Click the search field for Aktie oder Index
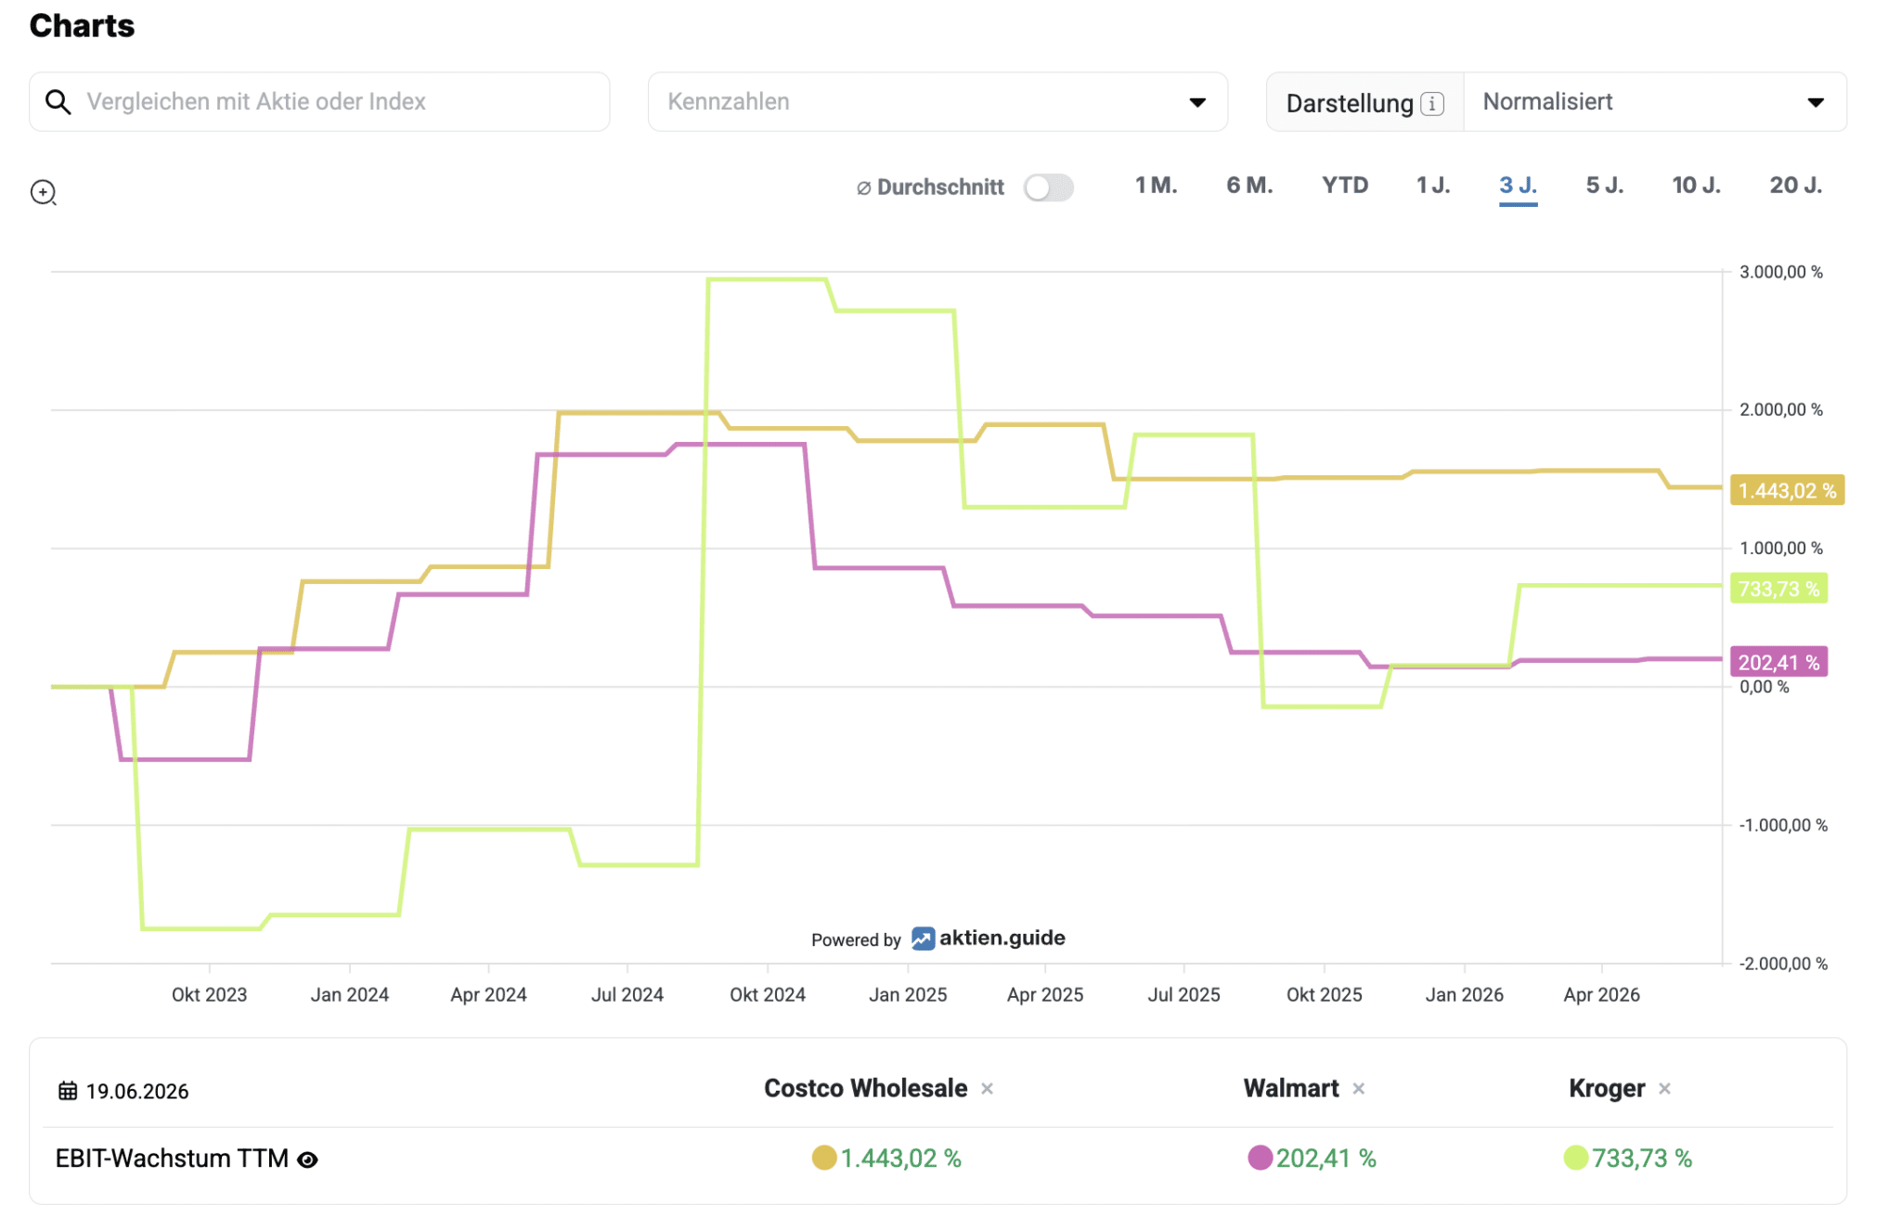 click(319, 102)
